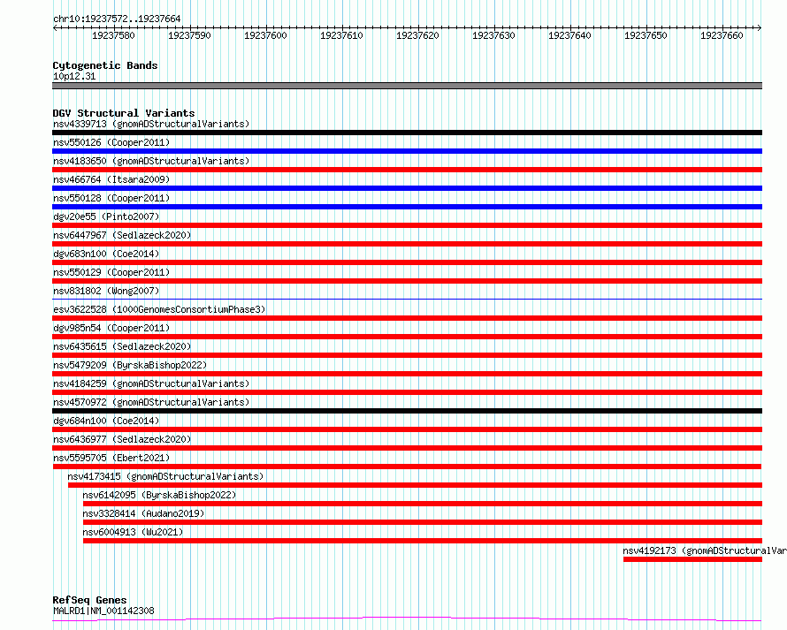The image size is (787, 630).
Task: Select the dgv20e55 (Pinto2007) label
Action: (x=106, y=216)
